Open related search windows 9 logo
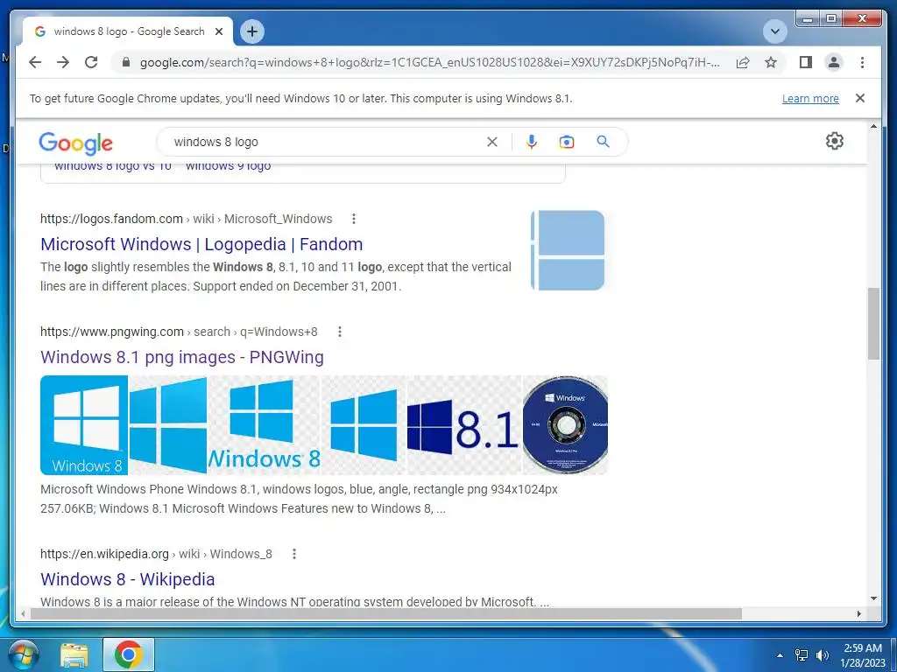The width and height of the screenshot is (897, 672). pyautogui.click(x=229, y=167)
